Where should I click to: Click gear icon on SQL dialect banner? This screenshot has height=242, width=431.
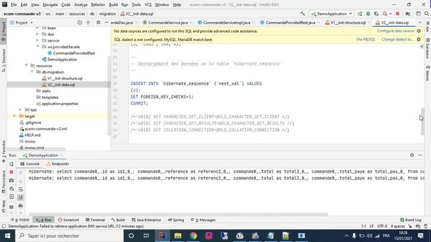point(419,40)
